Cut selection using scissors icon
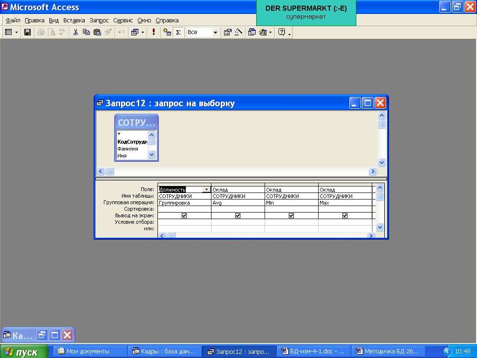The height and width of the screenshot is (358, 477). click(x=76, y=32)
